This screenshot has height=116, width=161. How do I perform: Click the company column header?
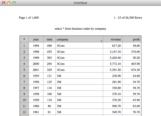pos(79,39)
